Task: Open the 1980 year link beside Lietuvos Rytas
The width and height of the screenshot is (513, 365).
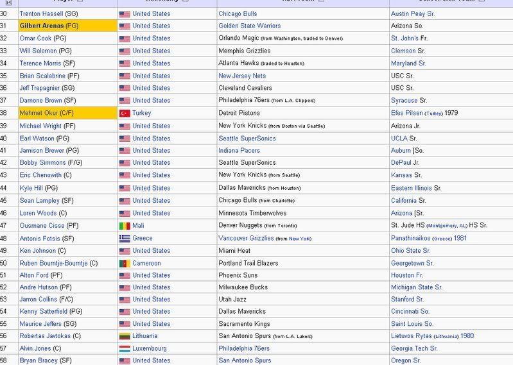Action: pyautogui.click(x=467, y=336)
